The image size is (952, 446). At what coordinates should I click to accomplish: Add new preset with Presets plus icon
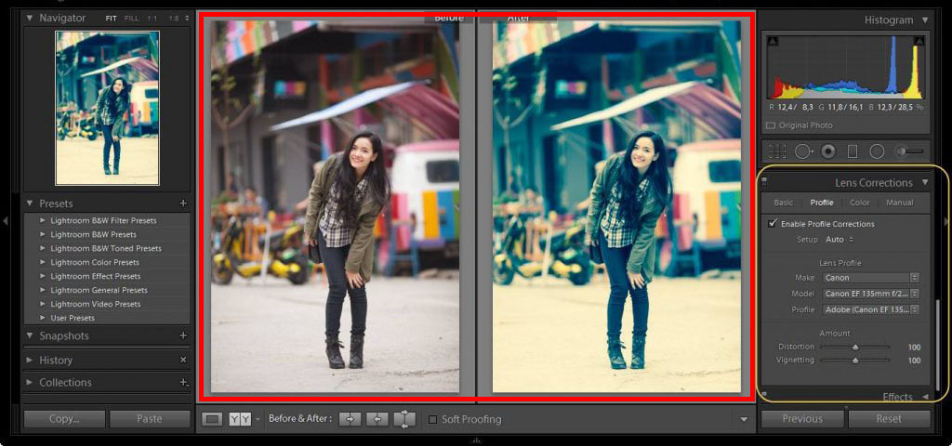(183, 203)
